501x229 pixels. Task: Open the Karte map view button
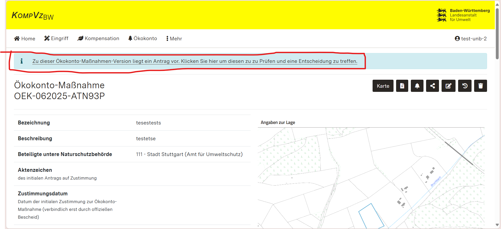(x=383, y=86)
